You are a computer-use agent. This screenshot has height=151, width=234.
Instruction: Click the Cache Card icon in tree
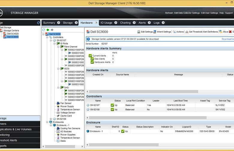point(58,116)
